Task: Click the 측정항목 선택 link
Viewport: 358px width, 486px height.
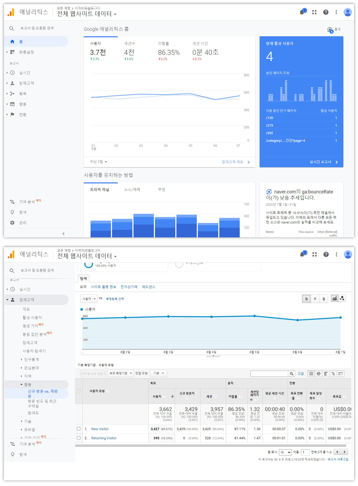Action: [x=115, y=299]
